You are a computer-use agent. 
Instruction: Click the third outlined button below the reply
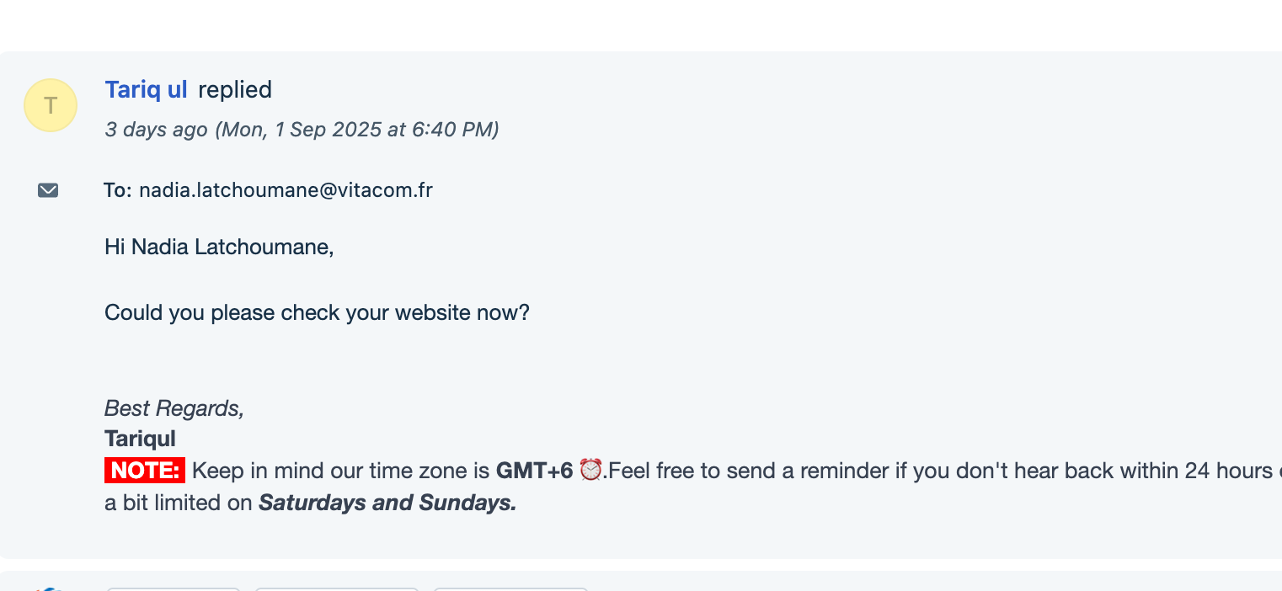510,588
